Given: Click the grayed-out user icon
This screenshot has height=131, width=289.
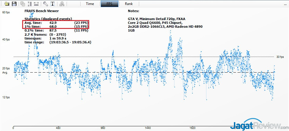Looking at the screenshot, I should coord(62,4).
